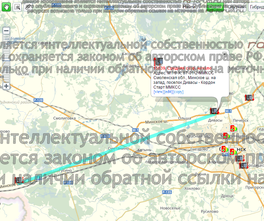Select the ruler distance tool
The image size is (264, 221).
[x=28, y=6]
